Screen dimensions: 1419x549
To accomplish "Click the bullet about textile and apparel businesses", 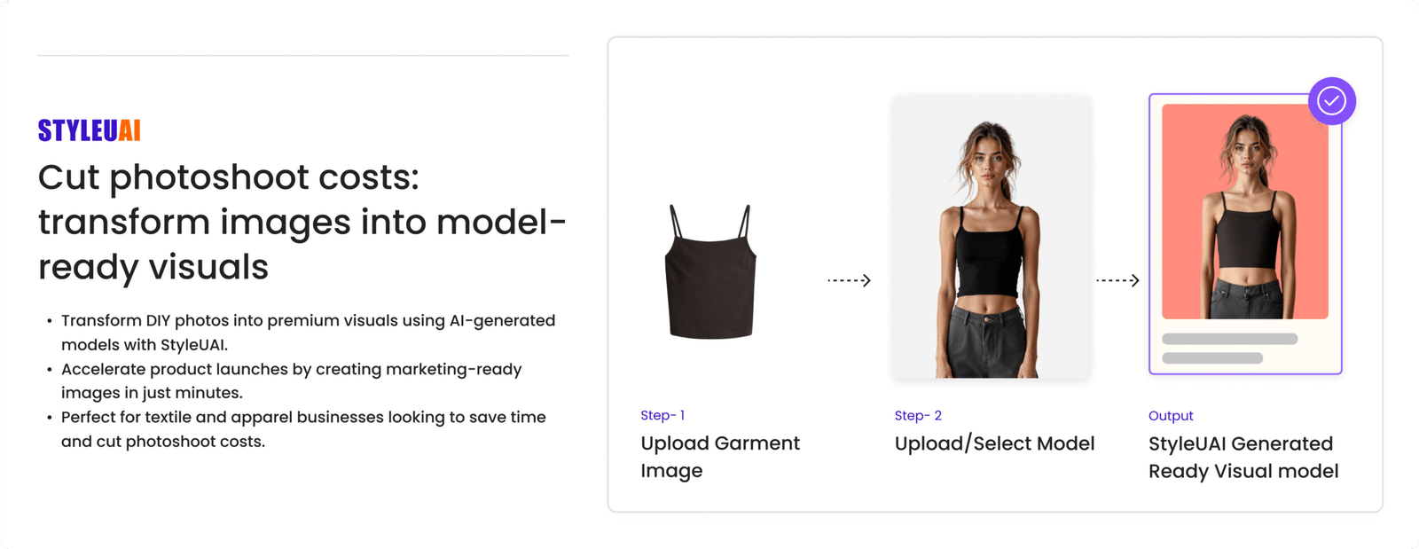I will (x=303, y=429).
